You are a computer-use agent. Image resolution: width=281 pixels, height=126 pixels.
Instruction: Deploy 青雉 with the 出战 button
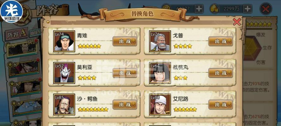pos(125,41)
